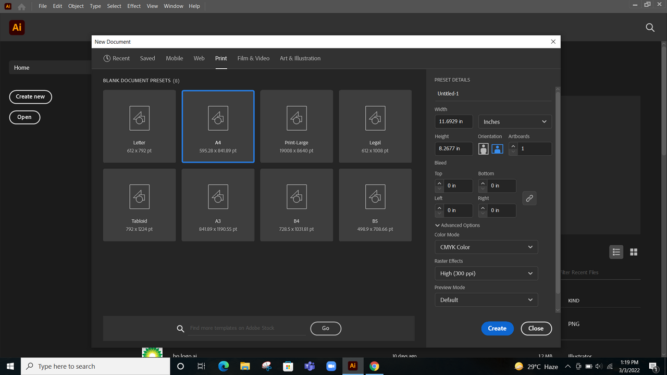Click the Top bleed stepper arrows
This screenshot has width=667, height=375.
click(x=439, y=185)
